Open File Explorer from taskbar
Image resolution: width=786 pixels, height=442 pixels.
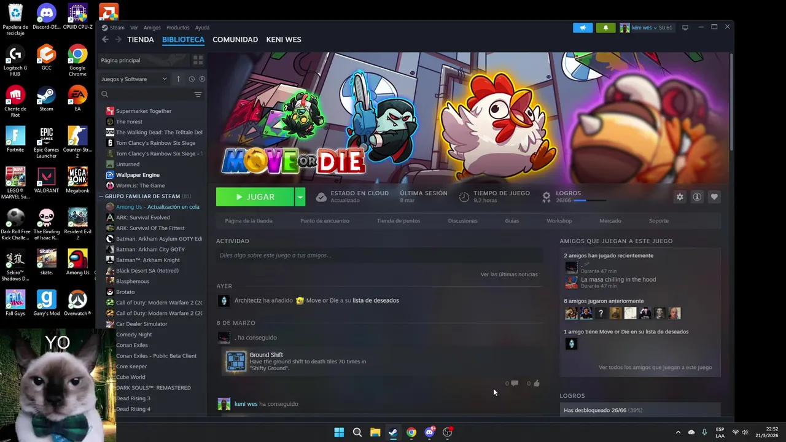coord(375,432)
